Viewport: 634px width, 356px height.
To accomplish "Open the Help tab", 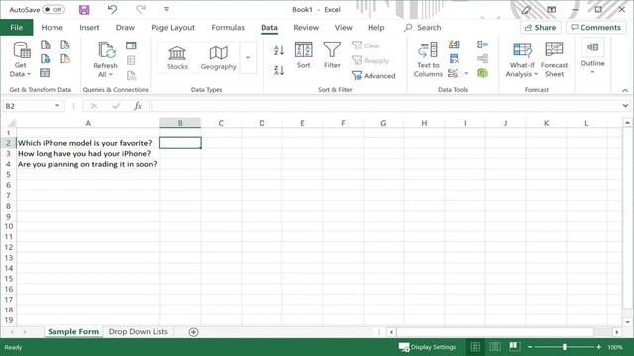I will [376, 27].
